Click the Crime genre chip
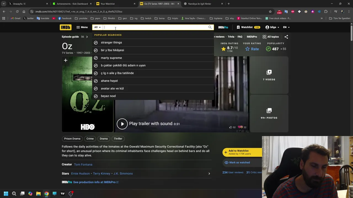 point(90,139)
